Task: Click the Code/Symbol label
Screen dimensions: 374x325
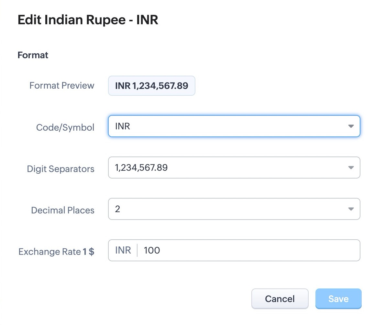Action: [65, 127]
